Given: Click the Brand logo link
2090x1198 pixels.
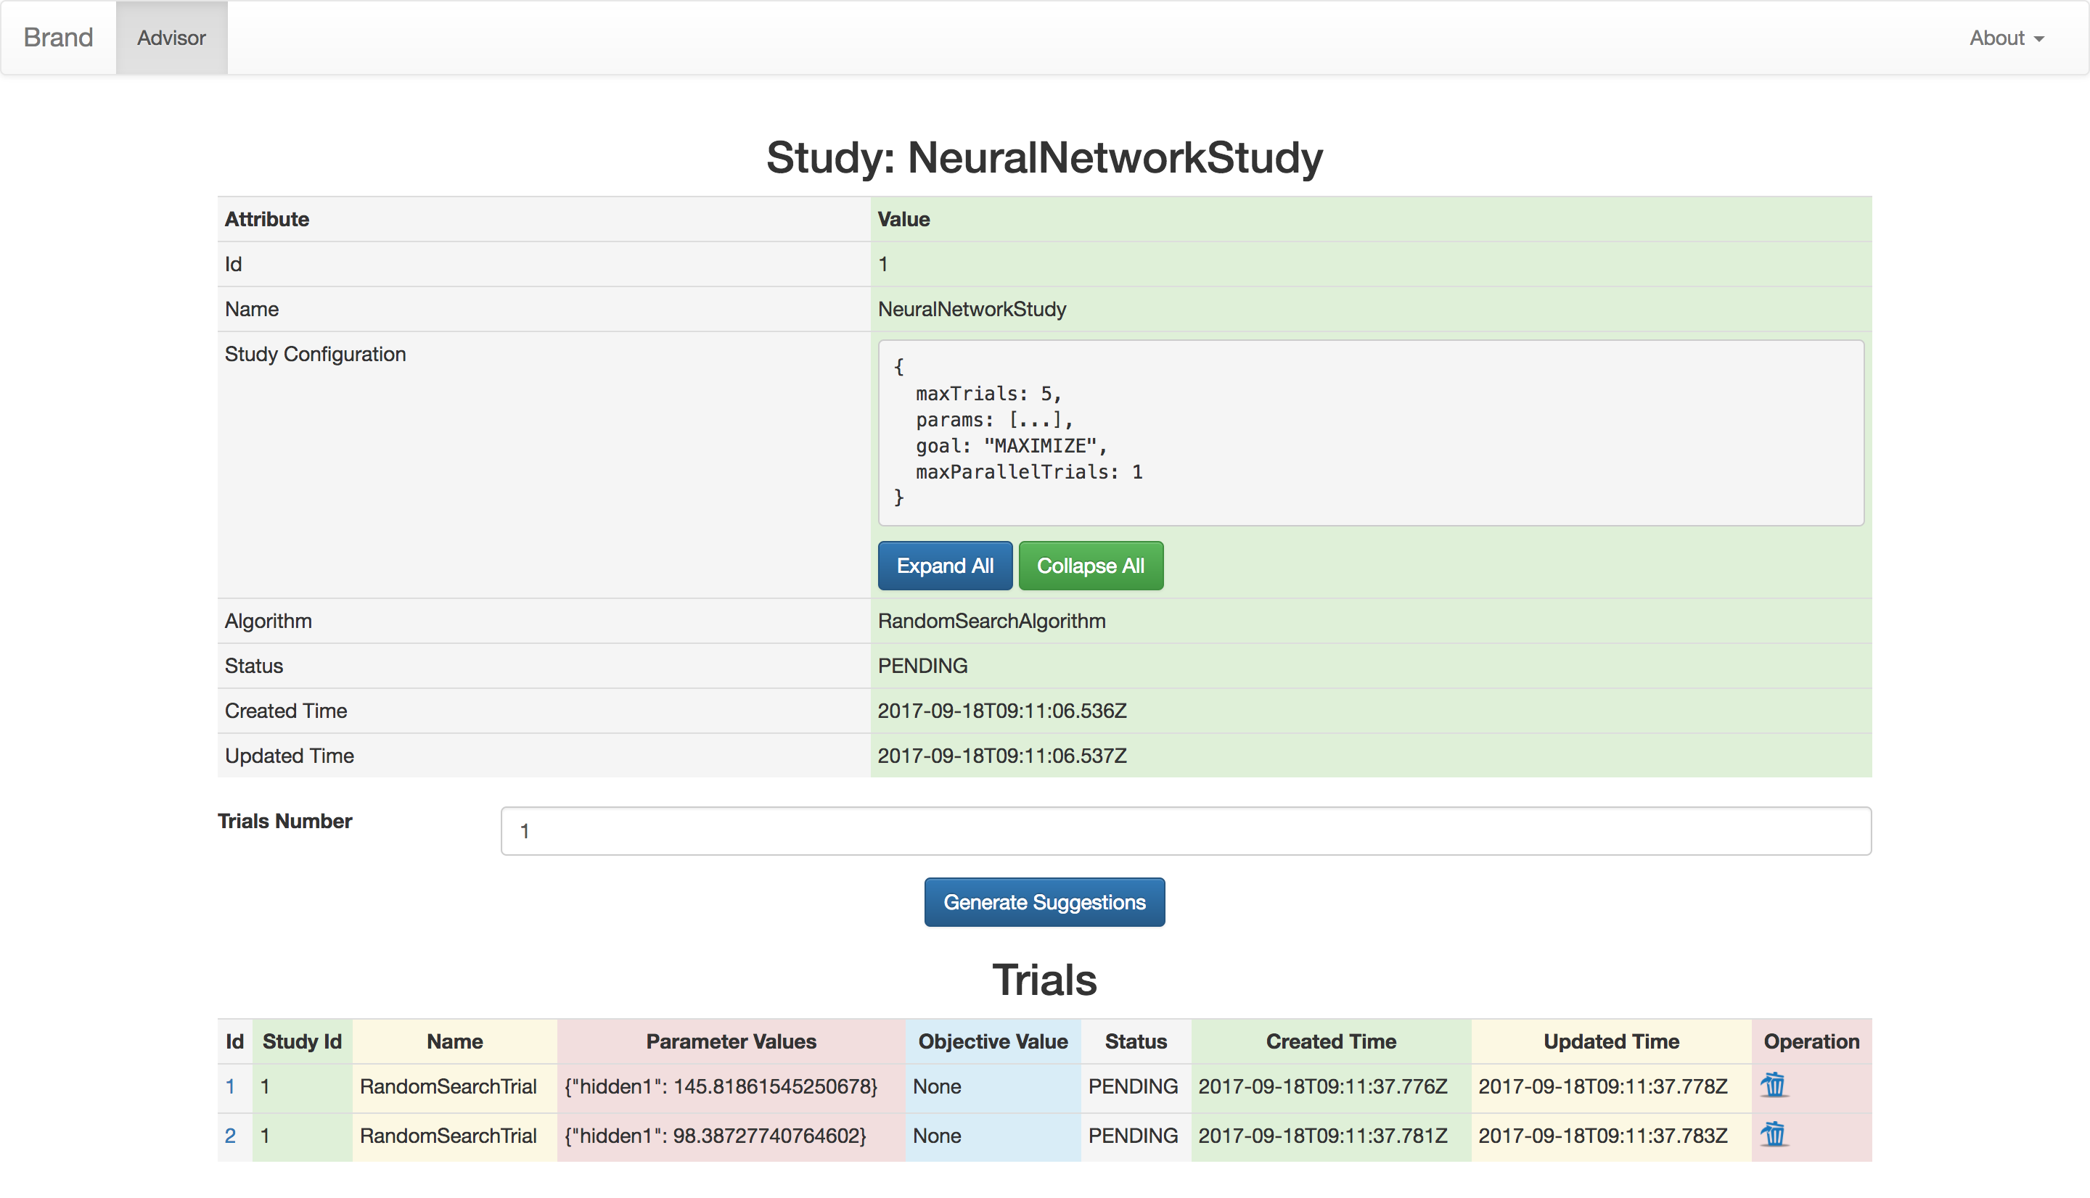Looking at the screenshot, I should (x=59, y=38).
